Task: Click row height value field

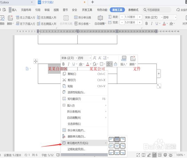Action: pos(131,17)
